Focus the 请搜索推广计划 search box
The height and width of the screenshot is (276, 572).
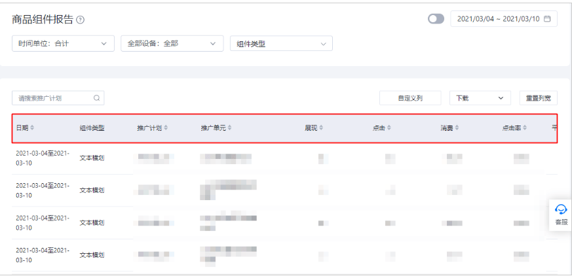(58, 98)
